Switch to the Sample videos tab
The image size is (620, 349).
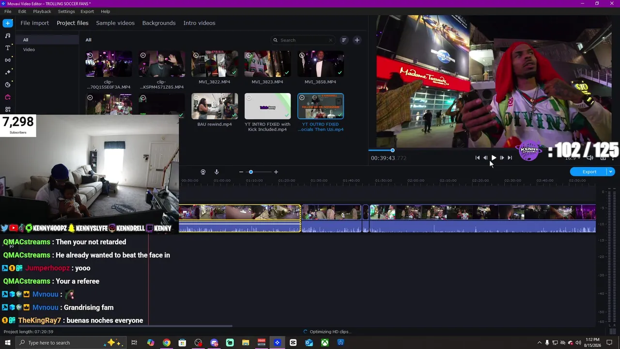point(115,23)
